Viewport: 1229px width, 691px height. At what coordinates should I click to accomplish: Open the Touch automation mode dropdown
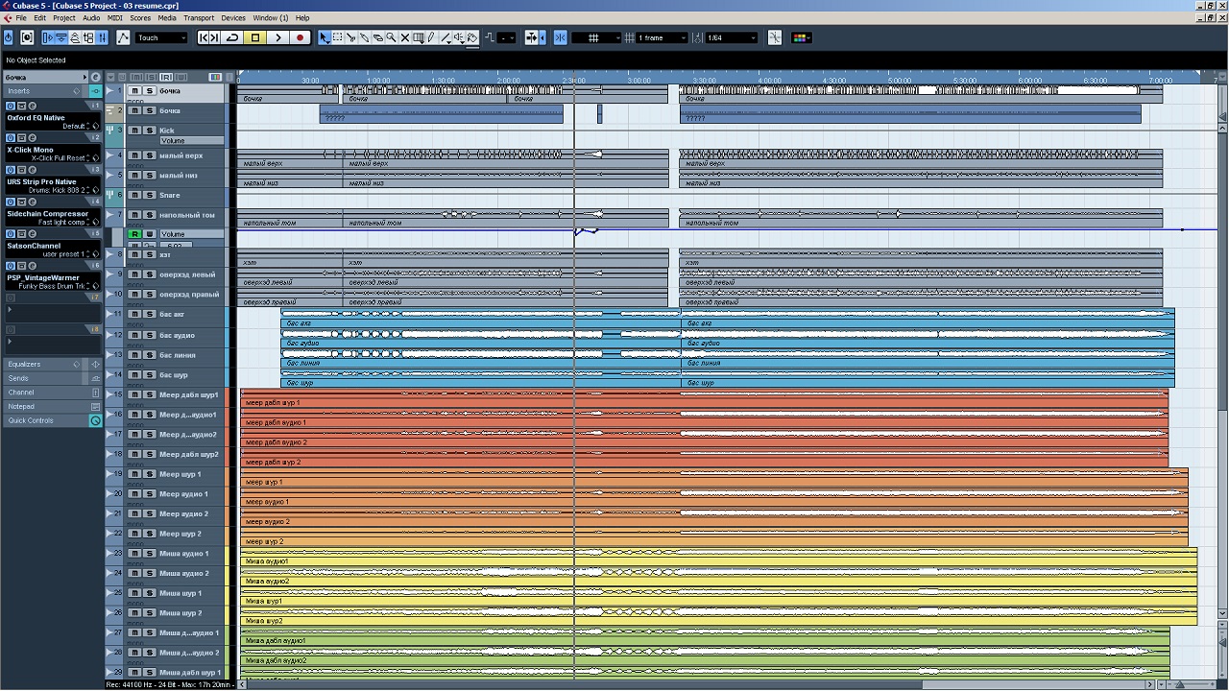click(x=161, y=37)
